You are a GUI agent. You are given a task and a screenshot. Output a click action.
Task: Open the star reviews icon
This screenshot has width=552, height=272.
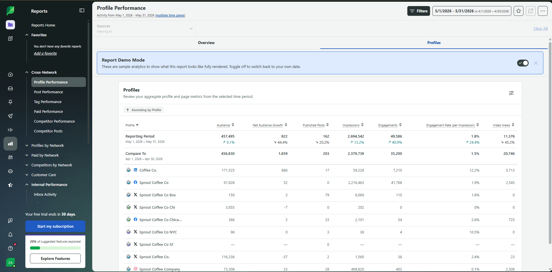(x=10, y=185)
